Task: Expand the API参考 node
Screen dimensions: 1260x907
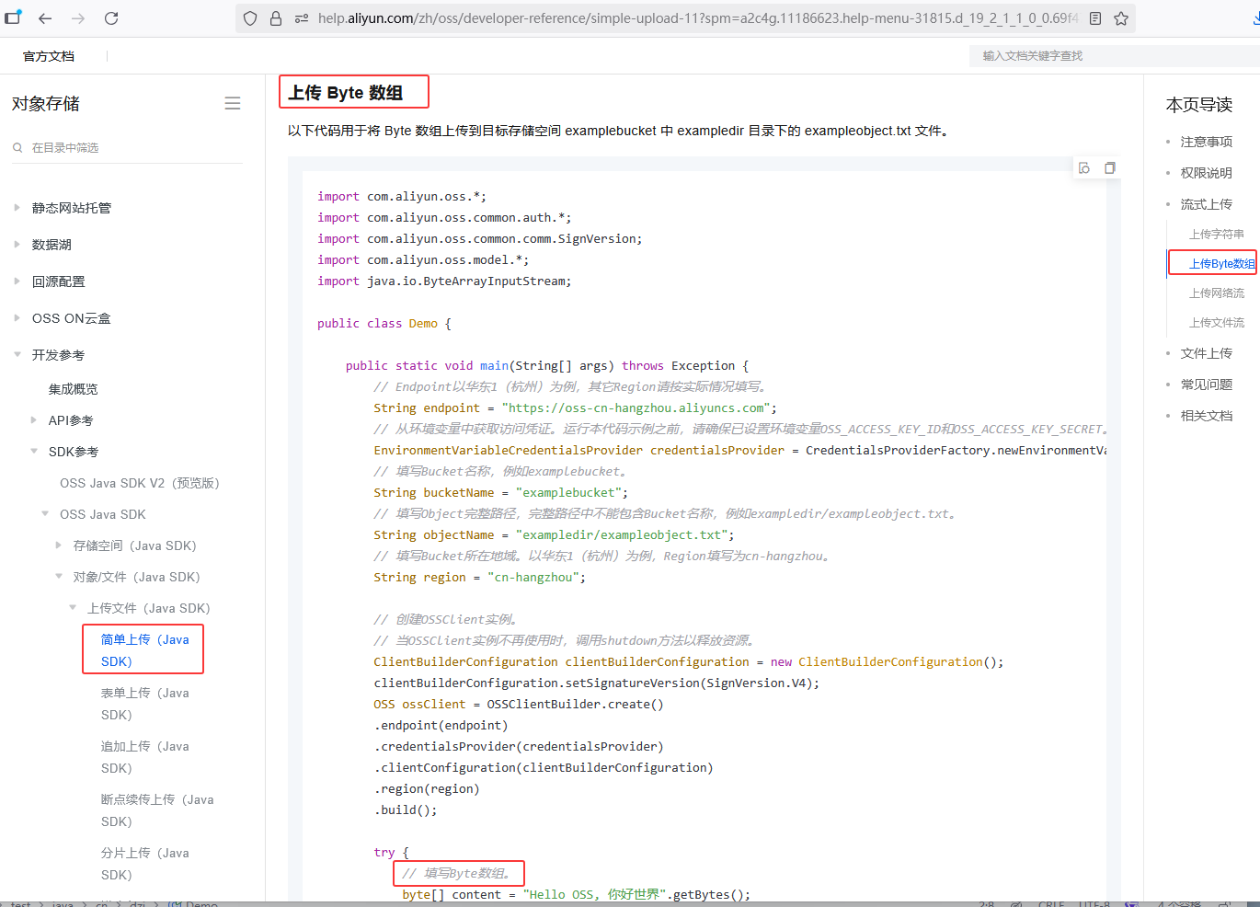Action: click(34, 420)
